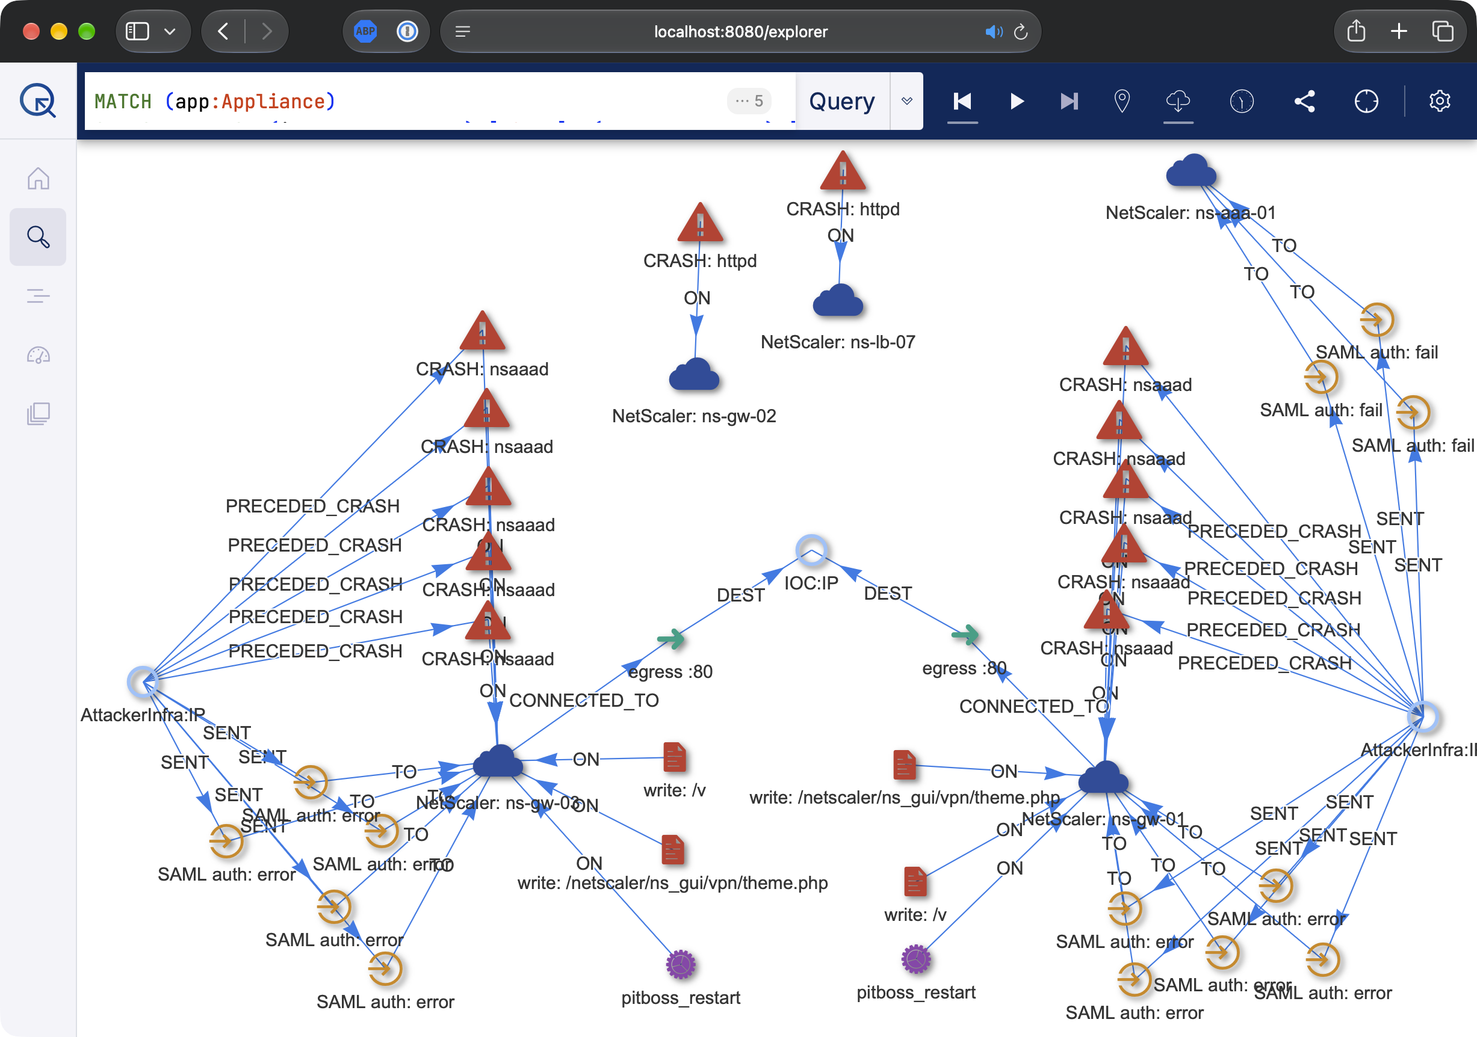
Task: Select the NetScaler ns-gw-02 cloud node
Action: pyautogui.click(x=694, y=374)
